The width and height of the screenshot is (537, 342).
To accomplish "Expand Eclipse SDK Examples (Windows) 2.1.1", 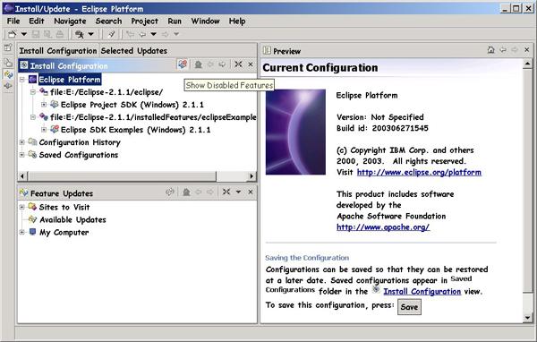I will pyautogui.click(x=44, y=130).
